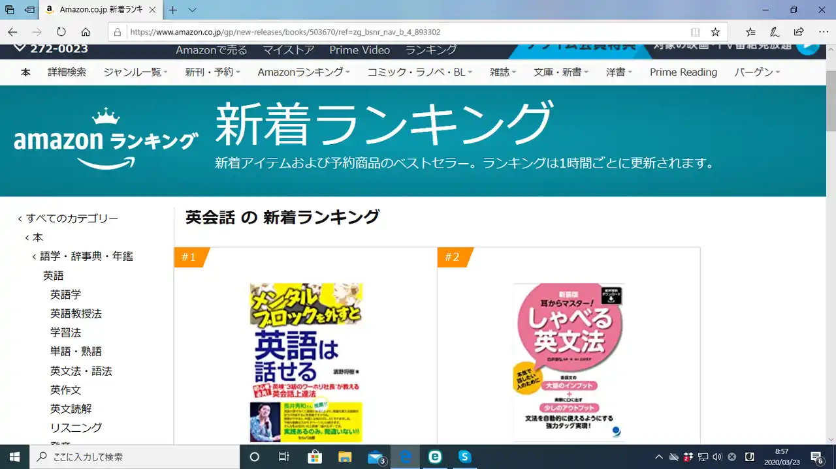This screenshot has height=469, width=836.
Task: Expand the バーゲン dropdown
Action: pyautogui.click(x=757, y=72)
